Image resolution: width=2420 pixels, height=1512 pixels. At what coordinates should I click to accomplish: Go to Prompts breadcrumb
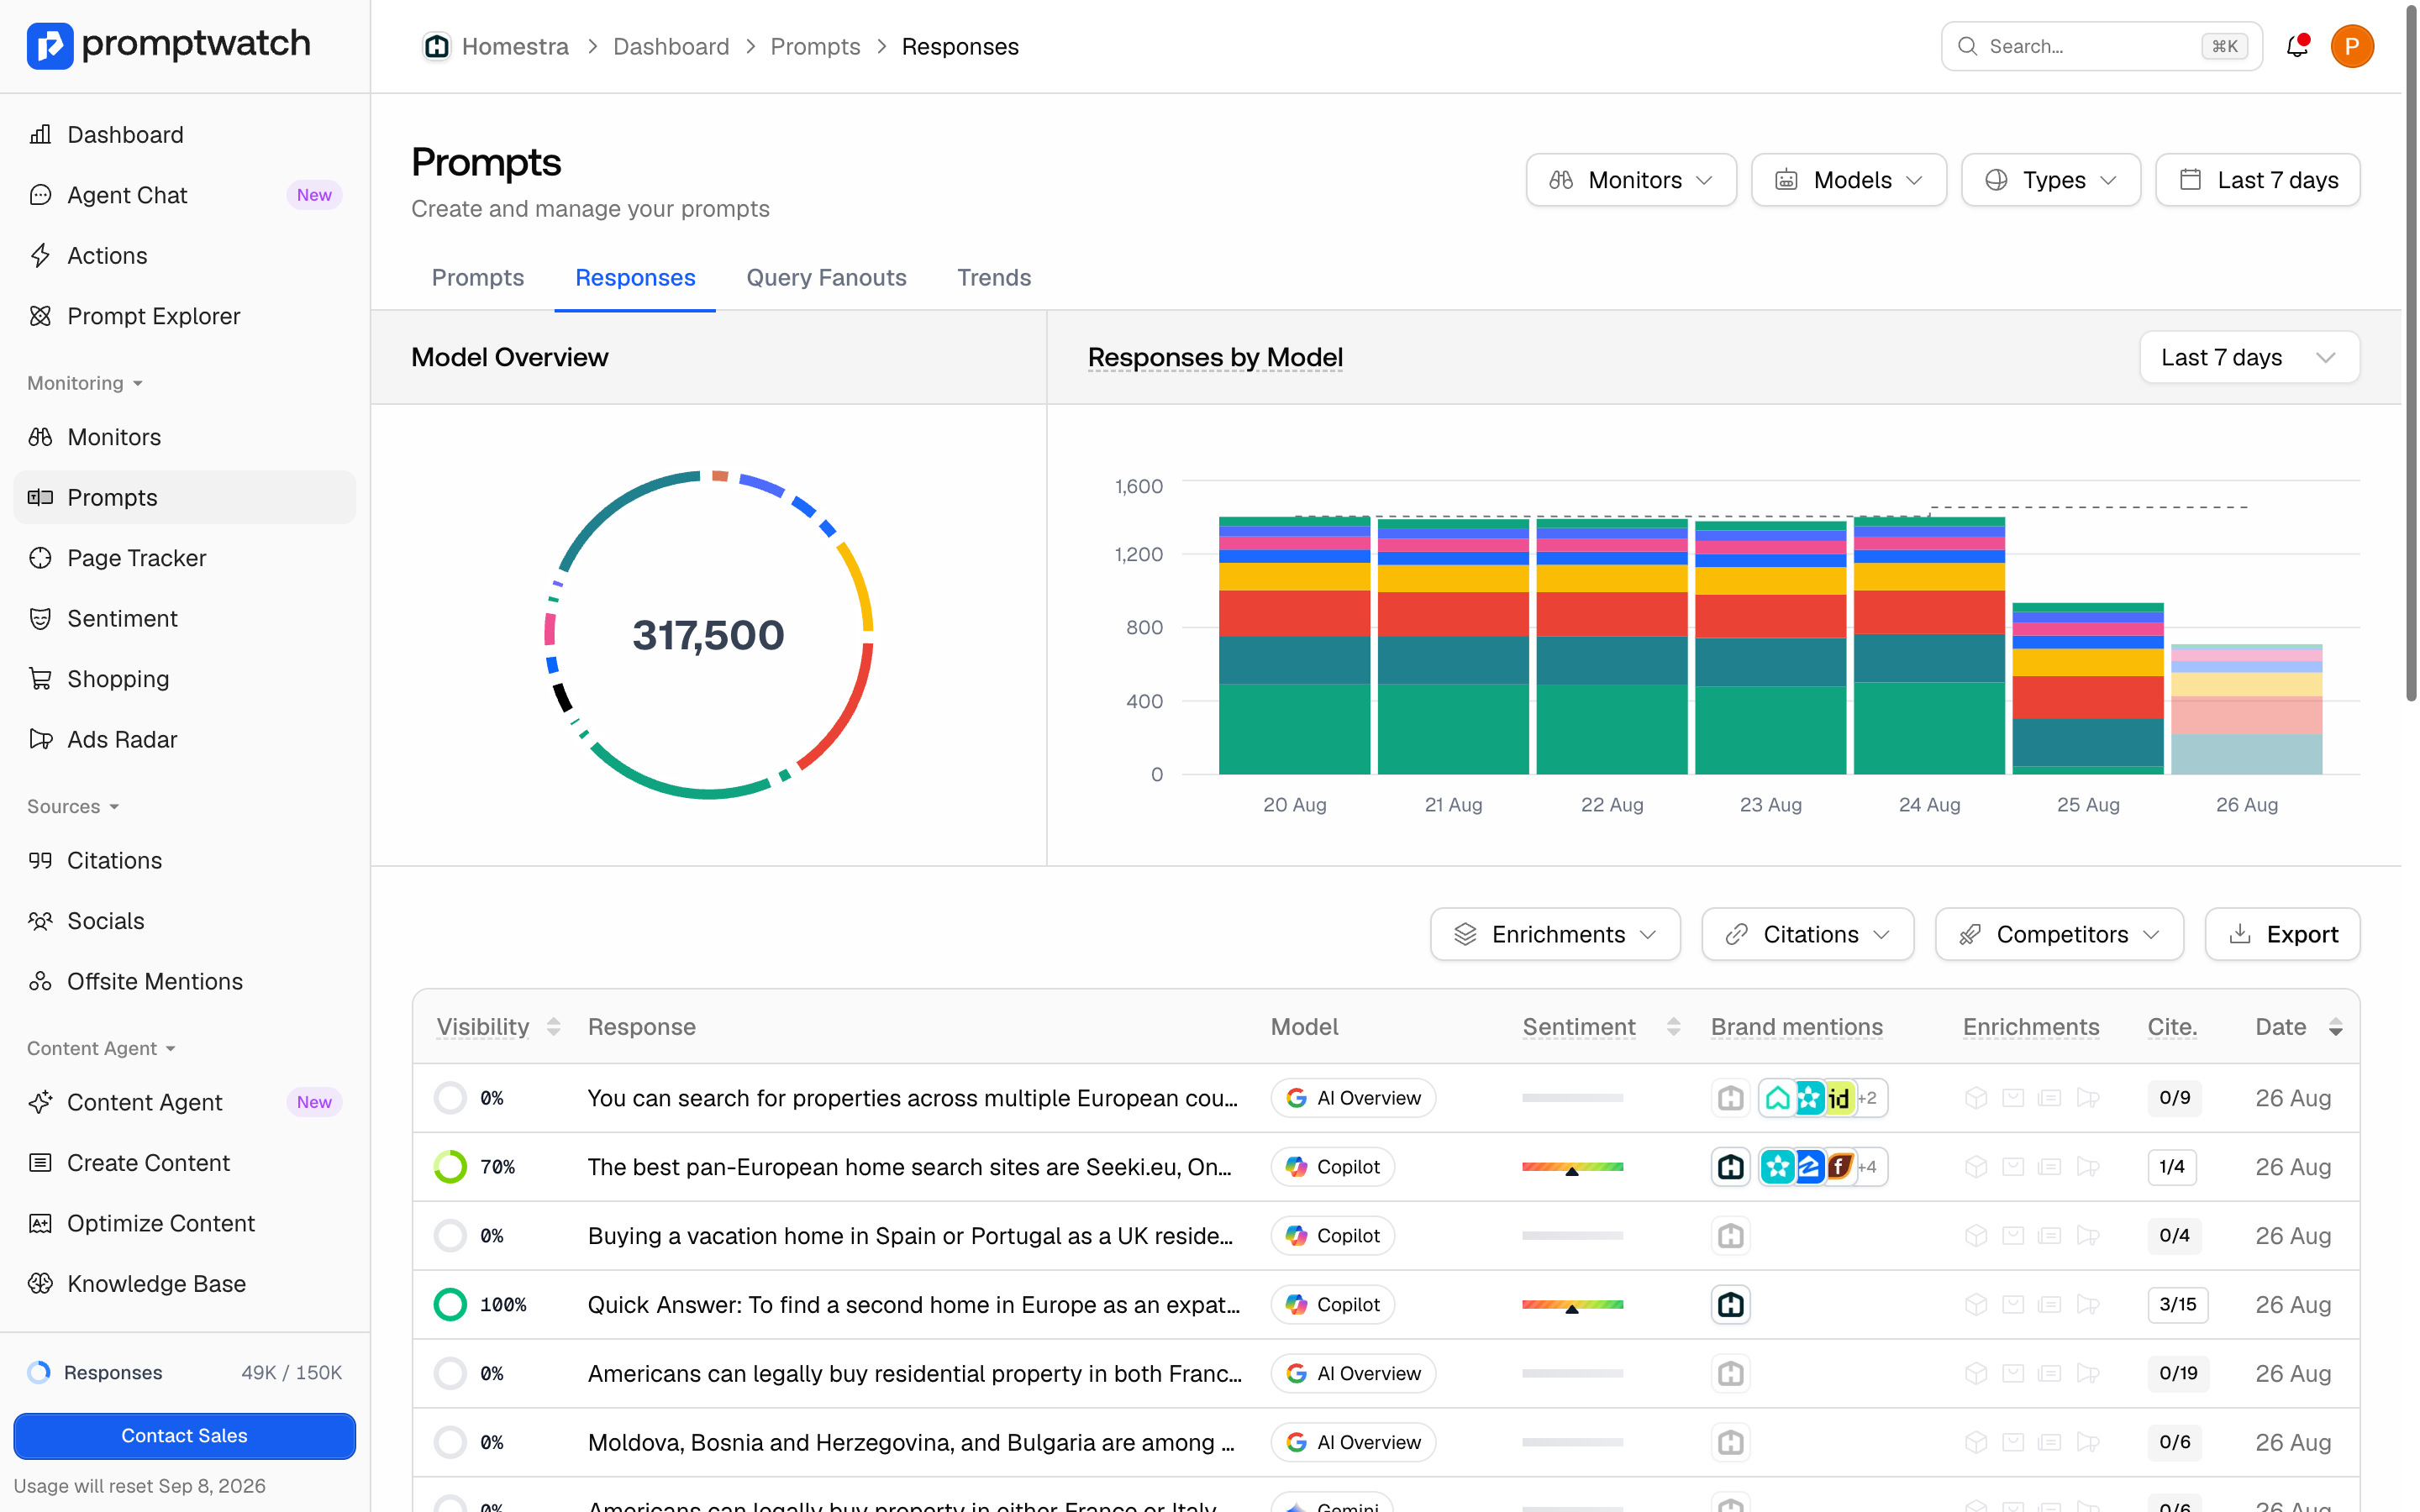tap(815, 46)
